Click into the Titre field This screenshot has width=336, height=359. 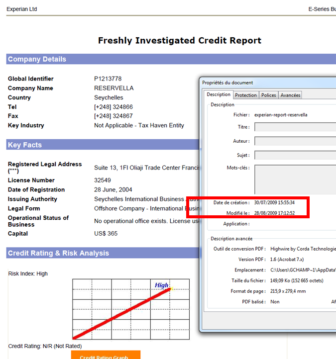coord(295,127)
